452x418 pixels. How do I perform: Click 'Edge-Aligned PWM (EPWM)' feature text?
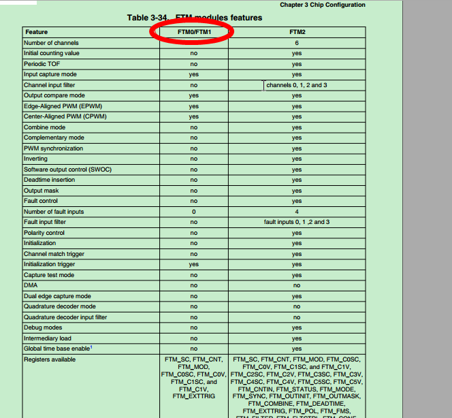[63, 106]
